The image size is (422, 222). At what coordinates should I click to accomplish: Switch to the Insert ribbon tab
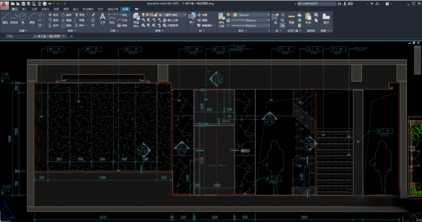[x=24, y=9]
